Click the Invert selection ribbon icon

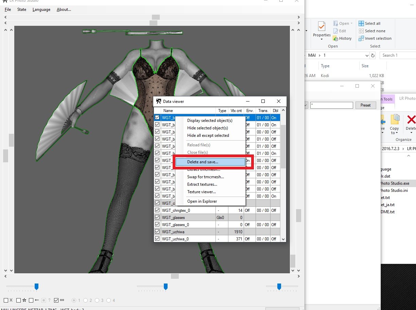coord(361,38)
